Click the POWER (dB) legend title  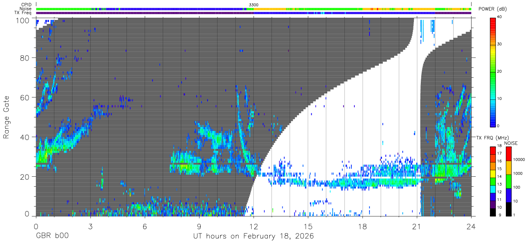click(x=493, y=9)
